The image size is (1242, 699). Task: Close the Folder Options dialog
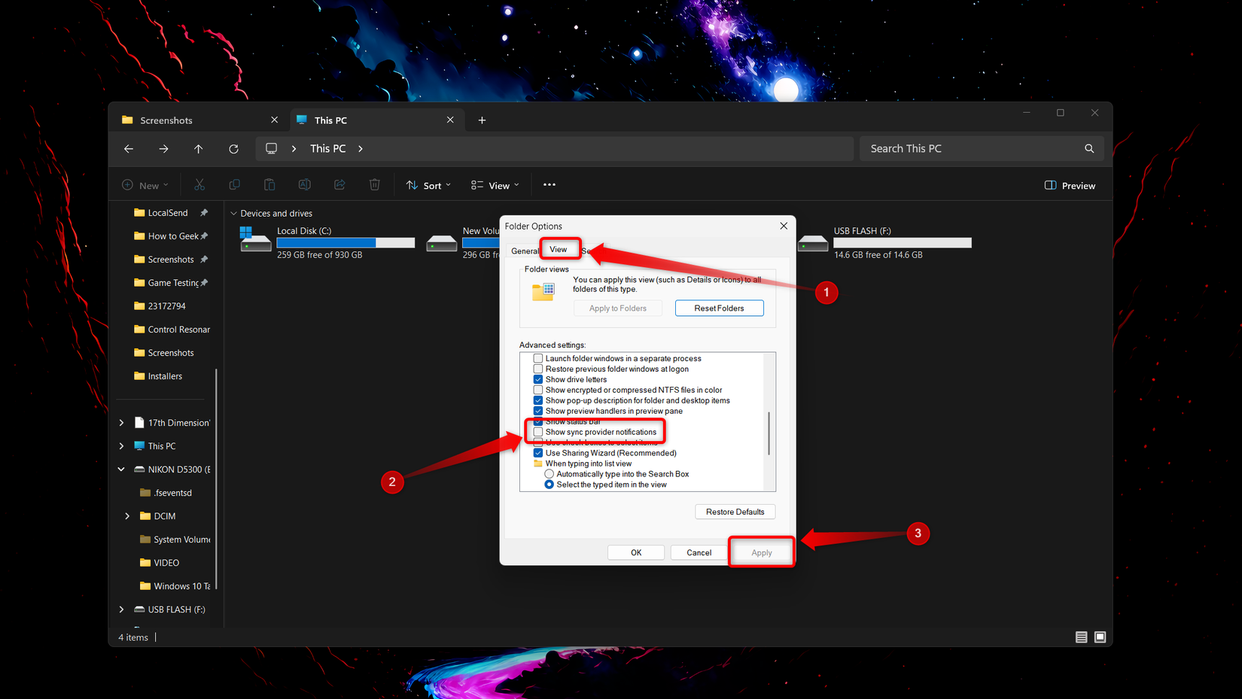(784, 226)
